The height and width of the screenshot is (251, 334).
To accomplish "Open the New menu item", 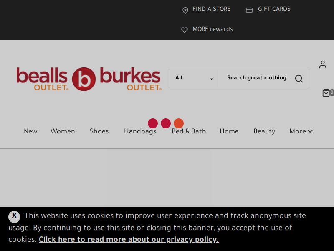I will click(x=30, y=131).
